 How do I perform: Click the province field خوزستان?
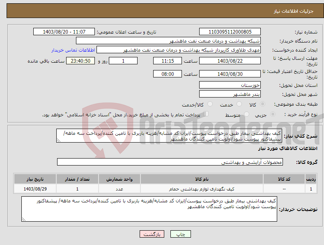click(230, 85)
